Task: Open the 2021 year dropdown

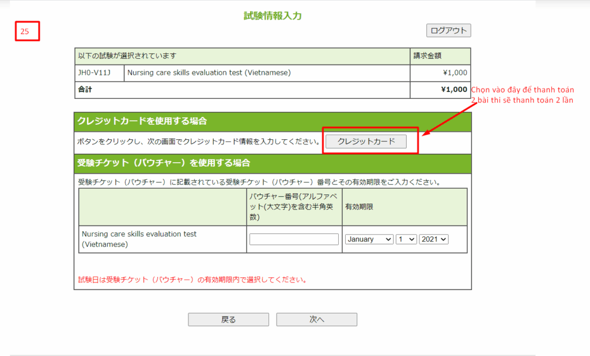Action: (434, 239)
